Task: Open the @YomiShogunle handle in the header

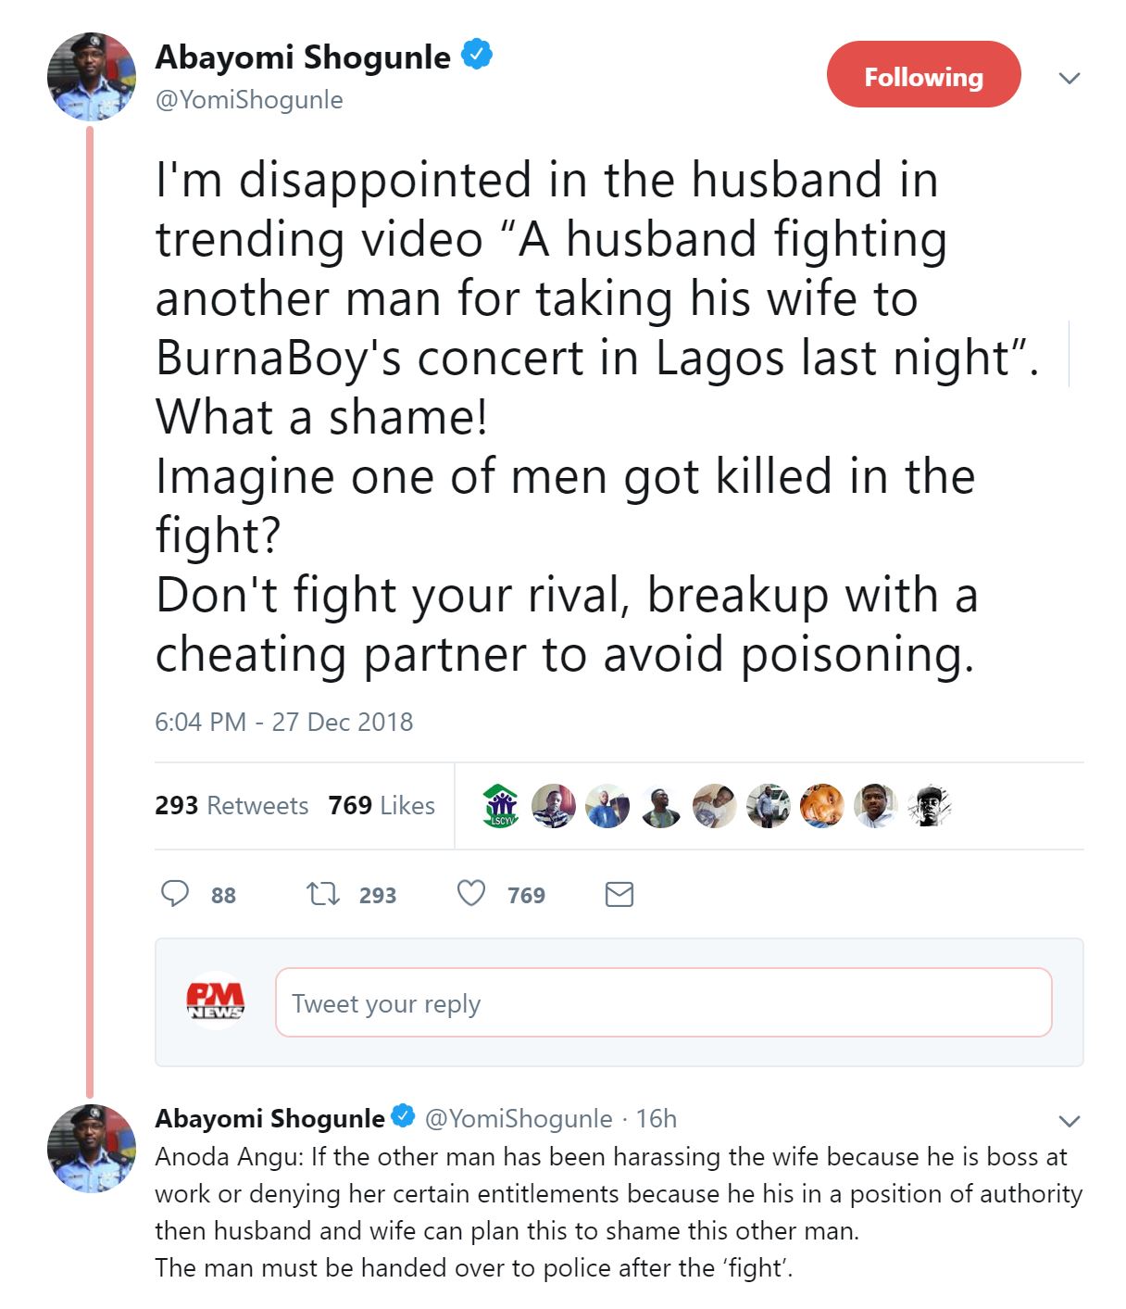Action: click(249, 100)
